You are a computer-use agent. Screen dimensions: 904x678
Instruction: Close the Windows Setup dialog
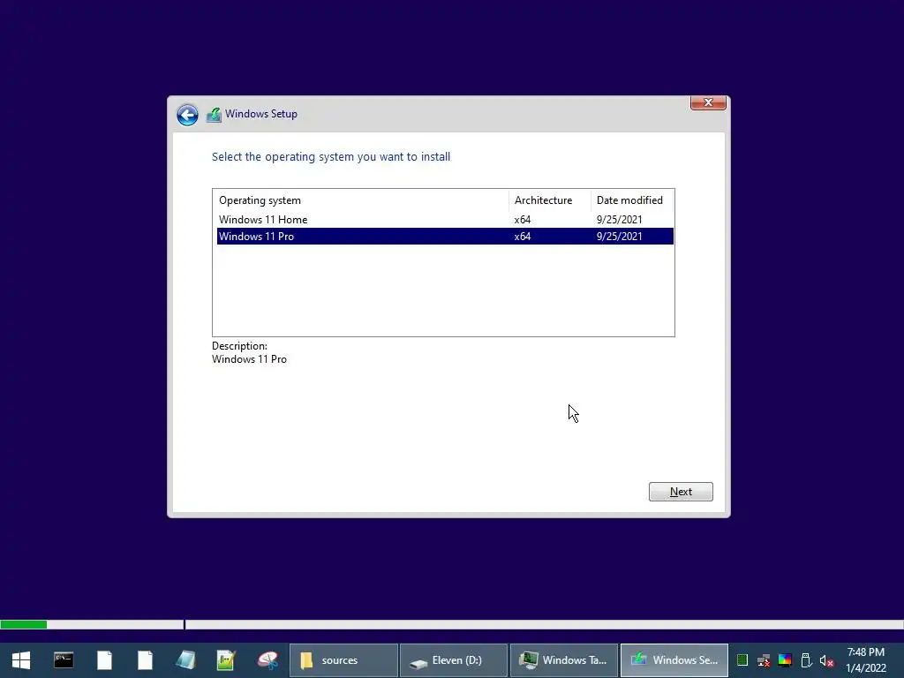(708, 102)
